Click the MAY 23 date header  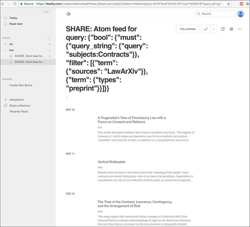click(70, 110)
